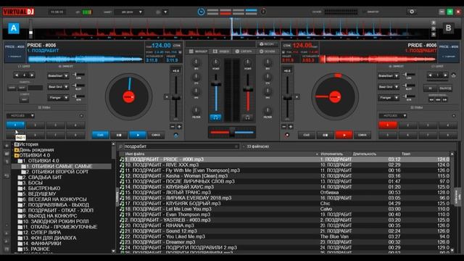Select folder 6. ВЕСЕЛАЯ НА КОНКУРСЫ
Image resolution: width=464 pixels, height=261 pixels.
click(x=54, y=199)
